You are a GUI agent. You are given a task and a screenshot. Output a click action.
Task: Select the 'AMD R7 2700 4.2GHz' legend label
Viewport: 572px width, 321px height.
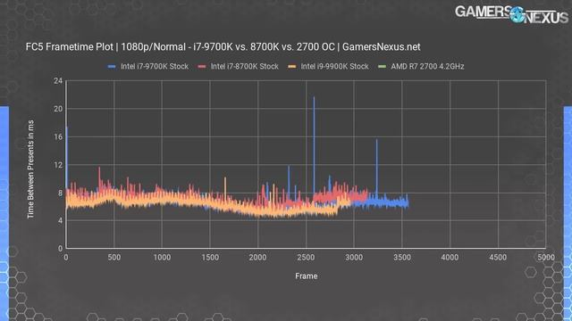[427, 67]
